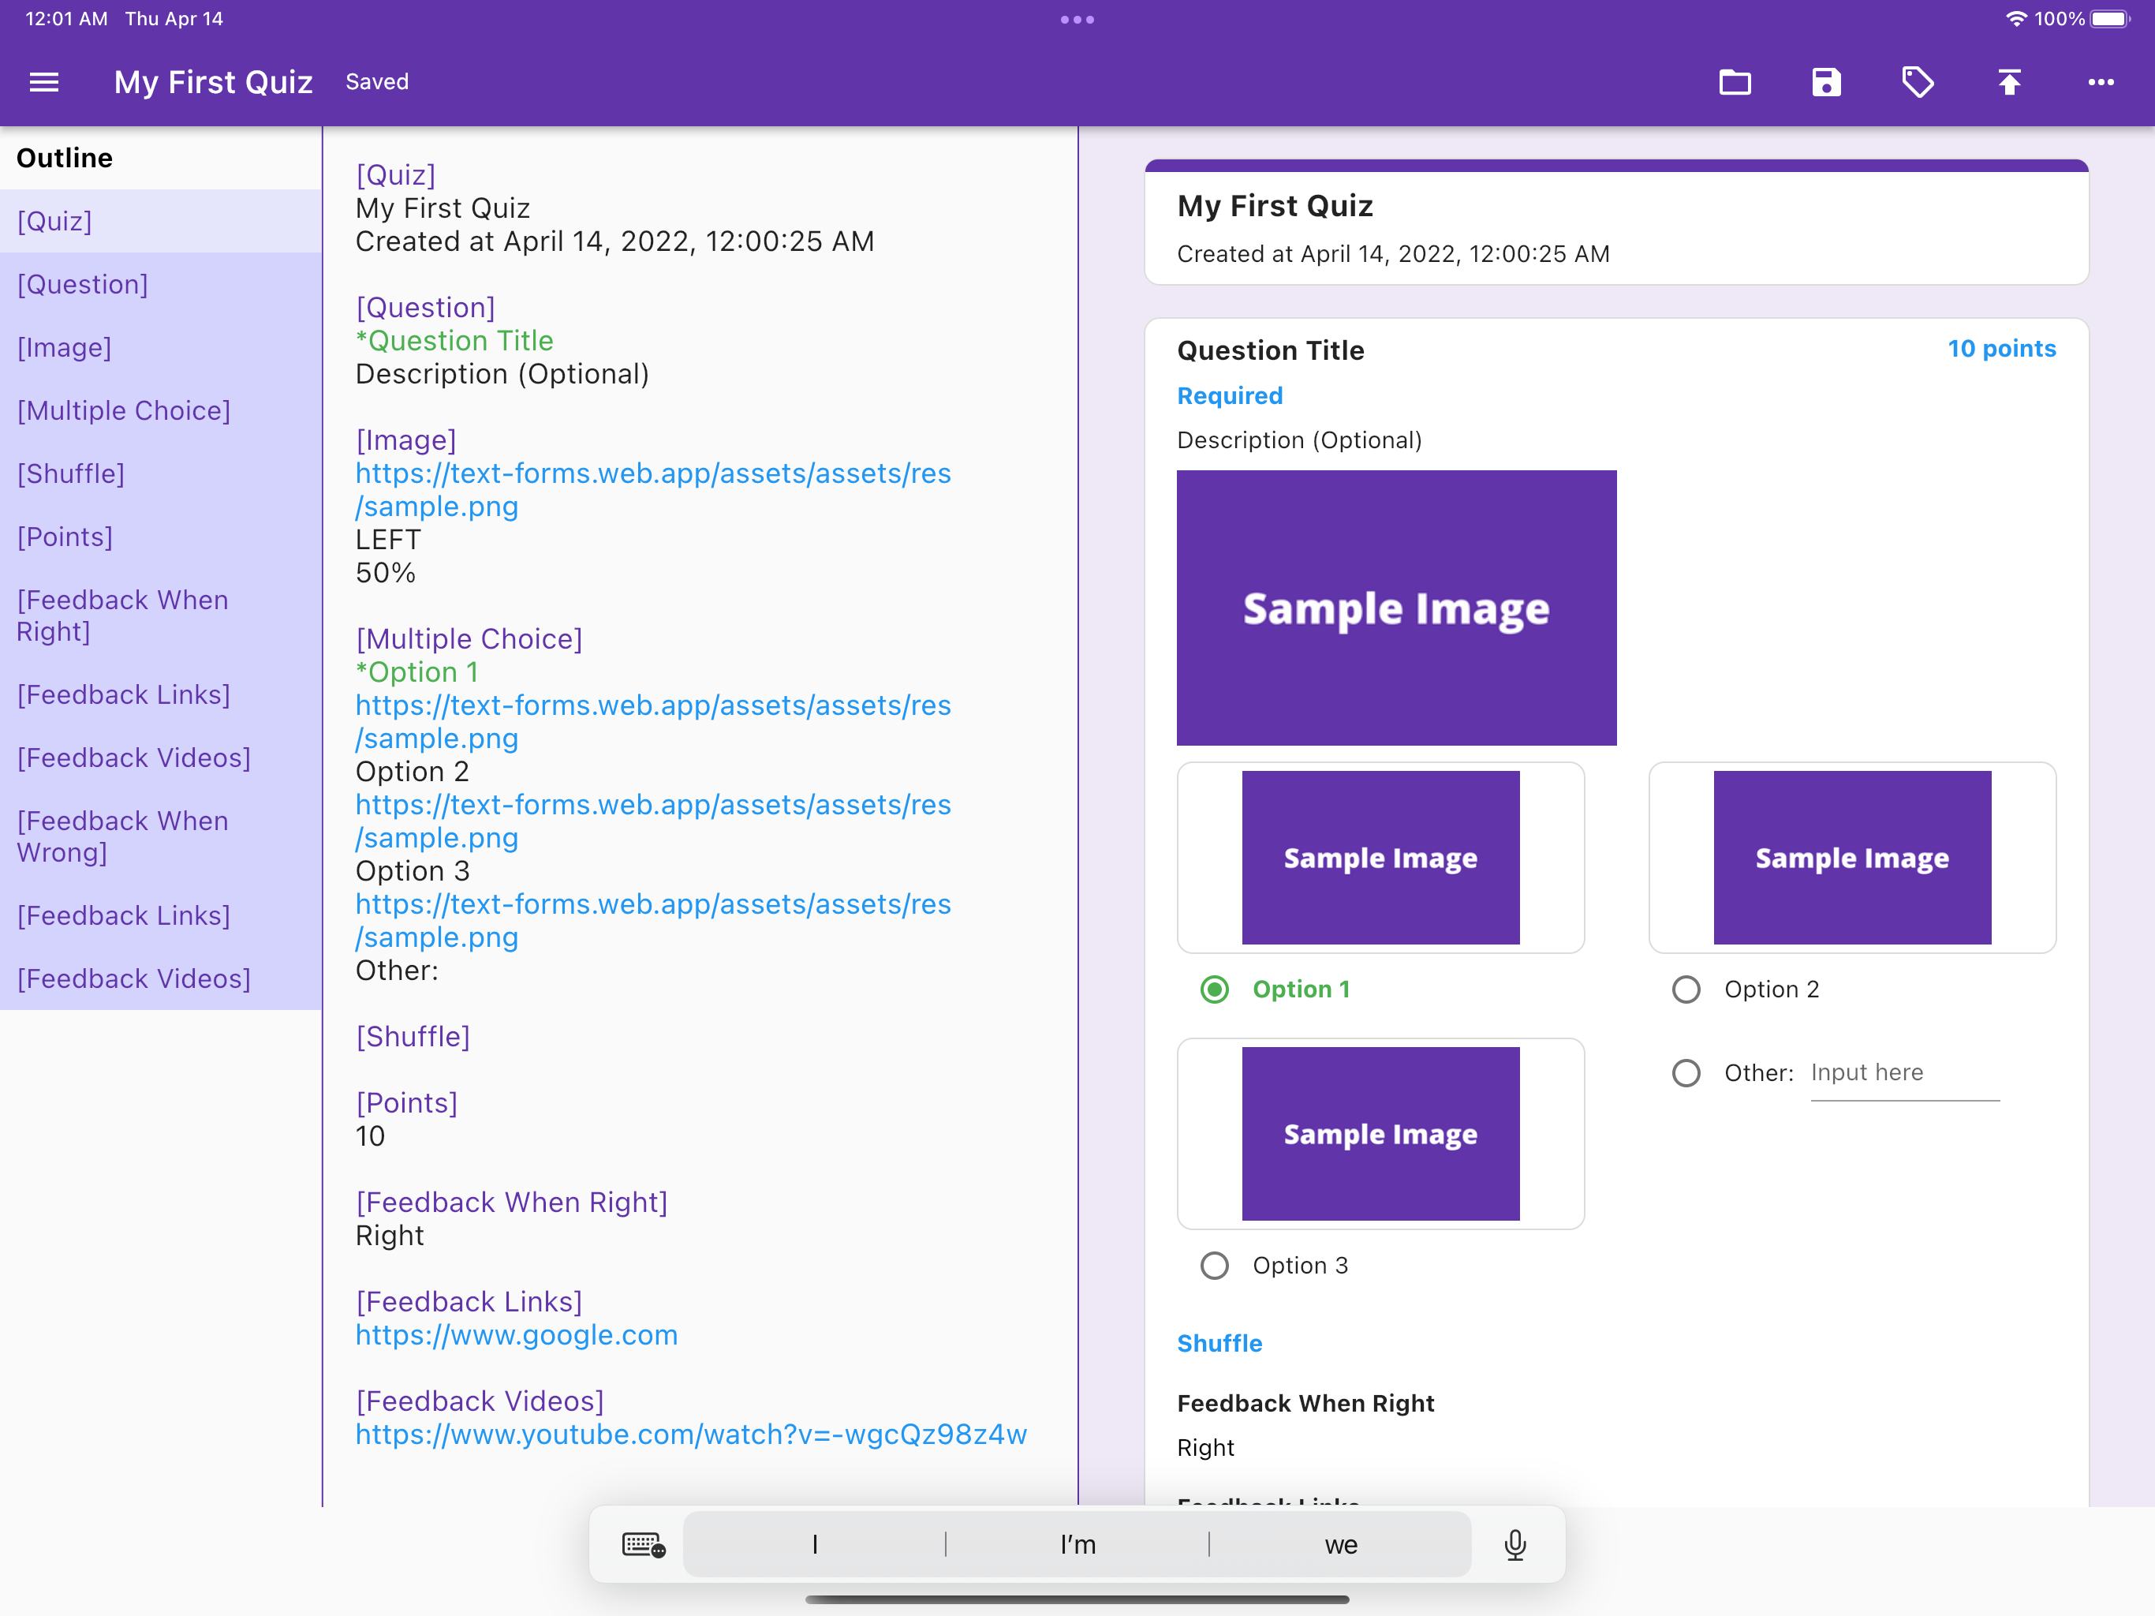Select [Shuffle] in the outline

71,473
